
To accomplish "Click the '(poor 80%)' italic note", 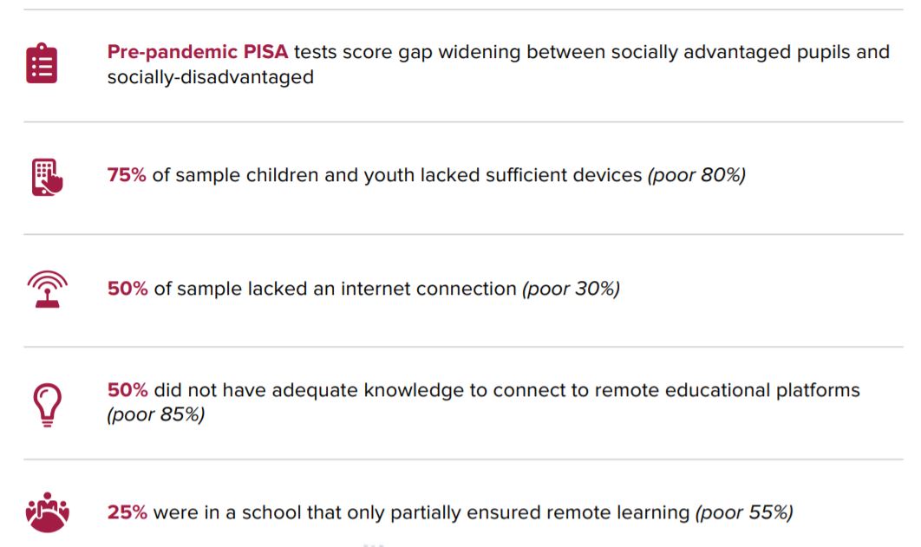I will [x=696, y=175].
